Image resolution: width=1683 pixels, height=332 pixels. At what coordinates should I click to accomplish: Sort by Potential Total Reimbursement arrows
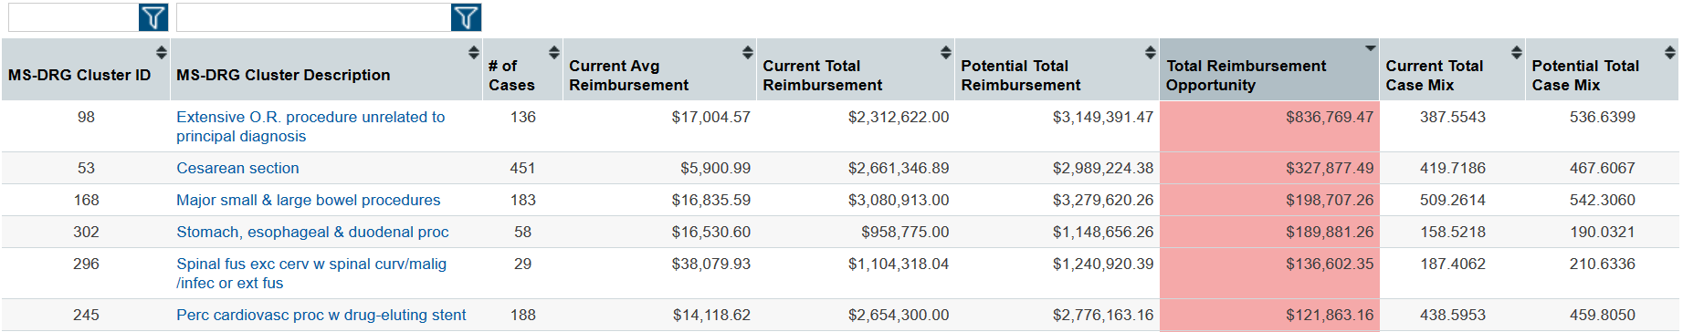click(x=1150, y=52)
